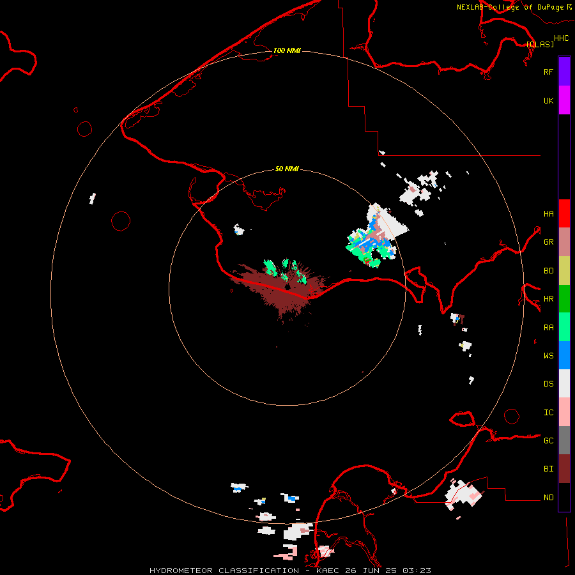Click the "HA" legend label
Viewport: 575px width, 575px height.
tap(548, 214)
